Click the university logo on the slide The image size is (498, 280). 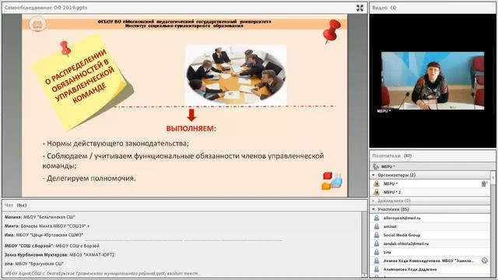[x=37, y=24]
